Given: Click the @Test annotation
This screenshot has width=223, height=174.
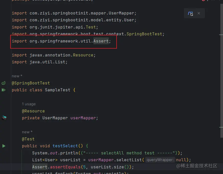Looking at the screenshot, I should click(x=28, y=139).
